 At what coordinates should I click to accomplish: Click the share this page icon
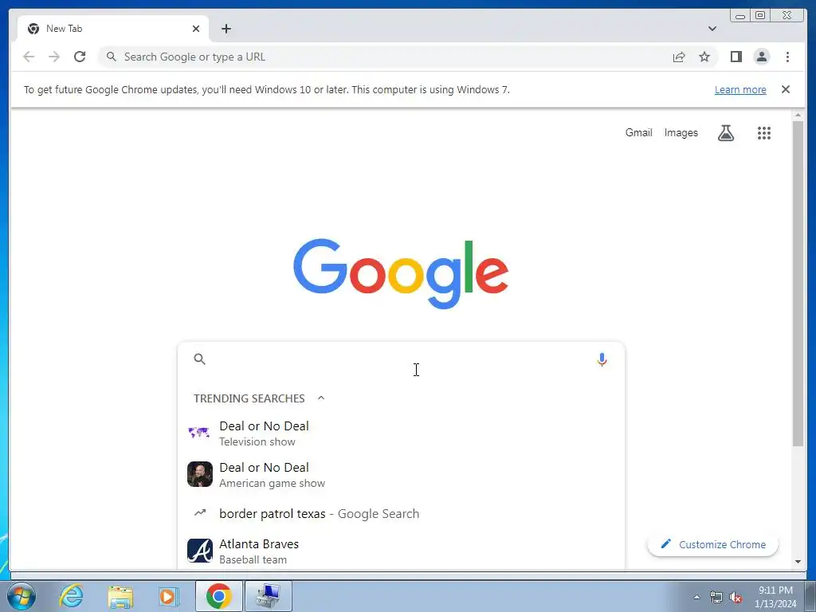[679, 57]
